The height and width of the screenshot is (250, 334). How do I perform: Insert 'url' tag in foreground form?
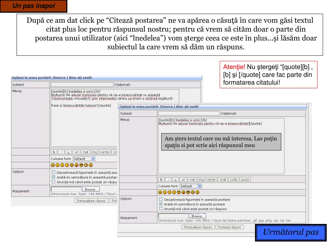tap(183, 179)
